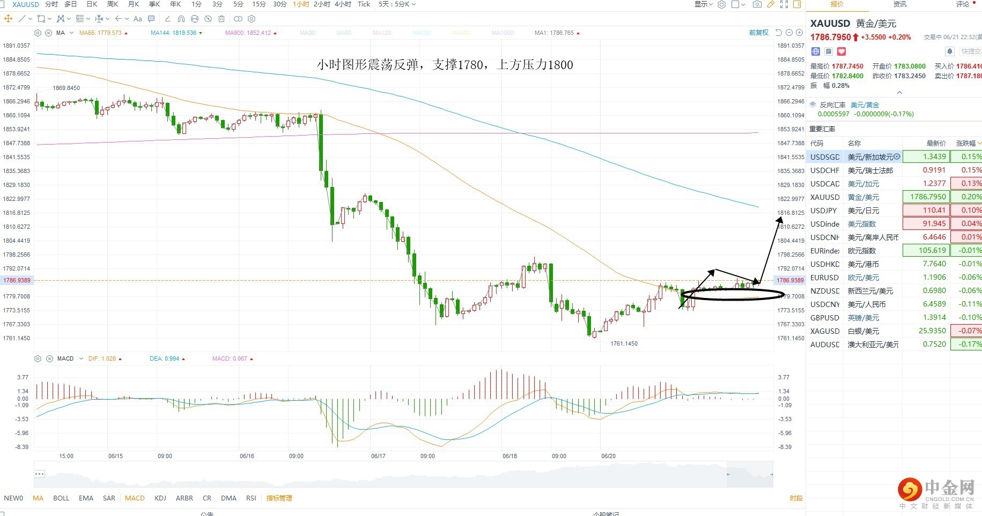The image size is (982, 516).
Task: Click 时段 button at bottom right
Action: tap(796, 498)
